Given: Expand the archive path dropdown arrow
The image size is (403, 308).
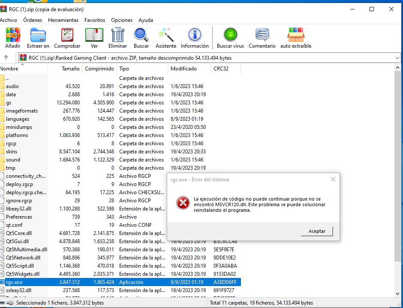Looking at the screenshot, I should click(397, 58).
